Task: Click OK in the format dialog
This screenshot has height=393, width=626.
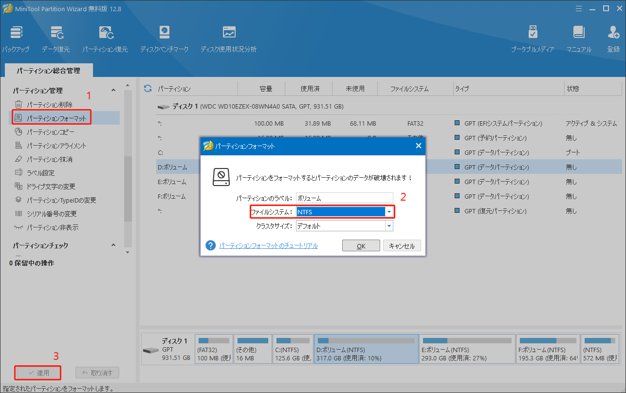Action: [x=361, y=246]
